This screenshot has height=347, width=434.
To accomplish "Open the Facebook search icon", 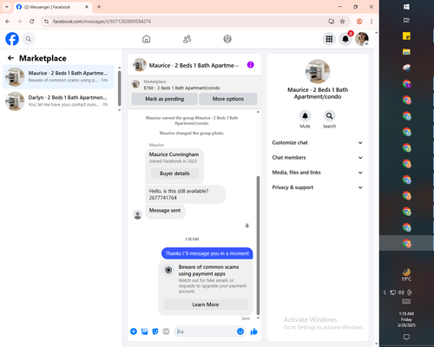I will tap(29, 39).
